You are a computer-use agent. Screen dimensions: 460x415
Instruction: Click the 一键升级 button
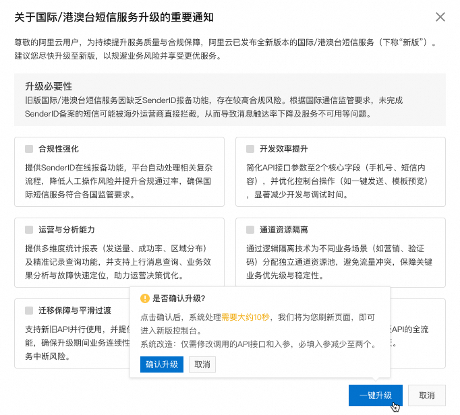[376, 395]
